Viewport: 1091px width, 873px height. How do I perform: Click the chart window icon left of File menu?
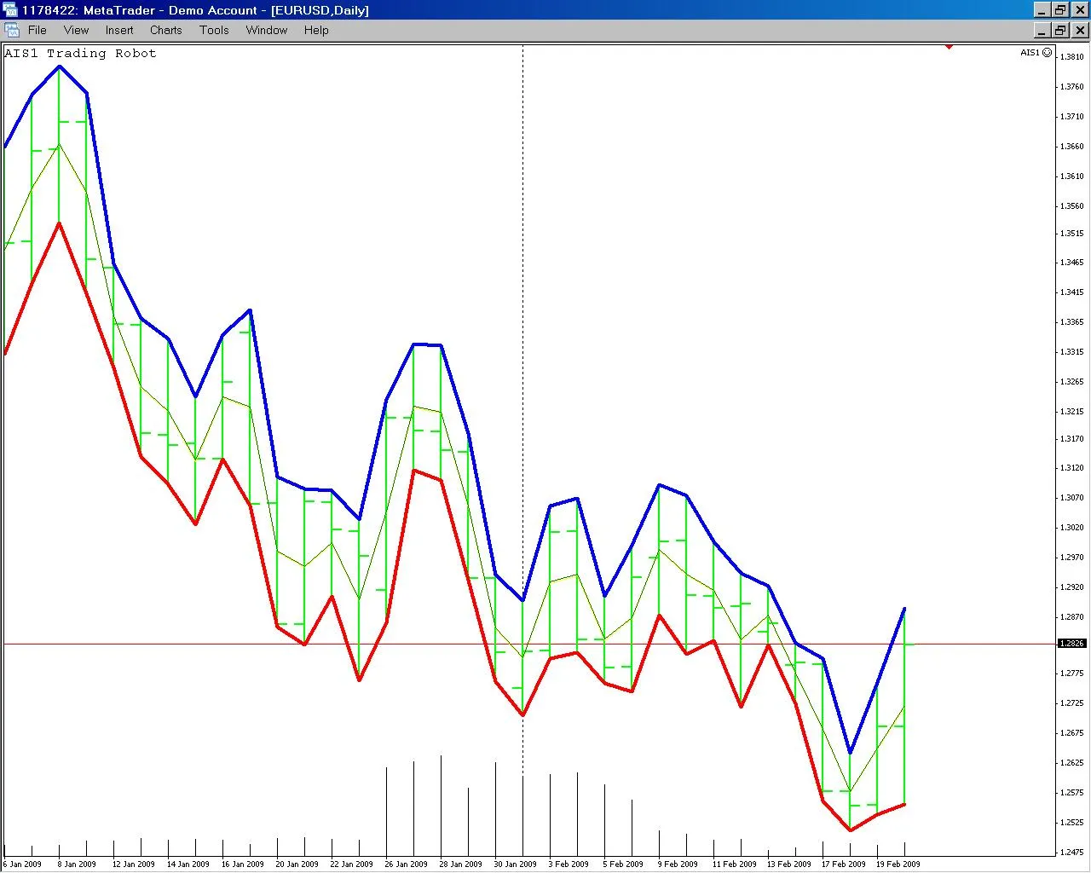(12, 29)
